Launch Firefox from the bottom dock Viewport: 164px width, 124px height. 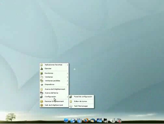pos(86,120)
